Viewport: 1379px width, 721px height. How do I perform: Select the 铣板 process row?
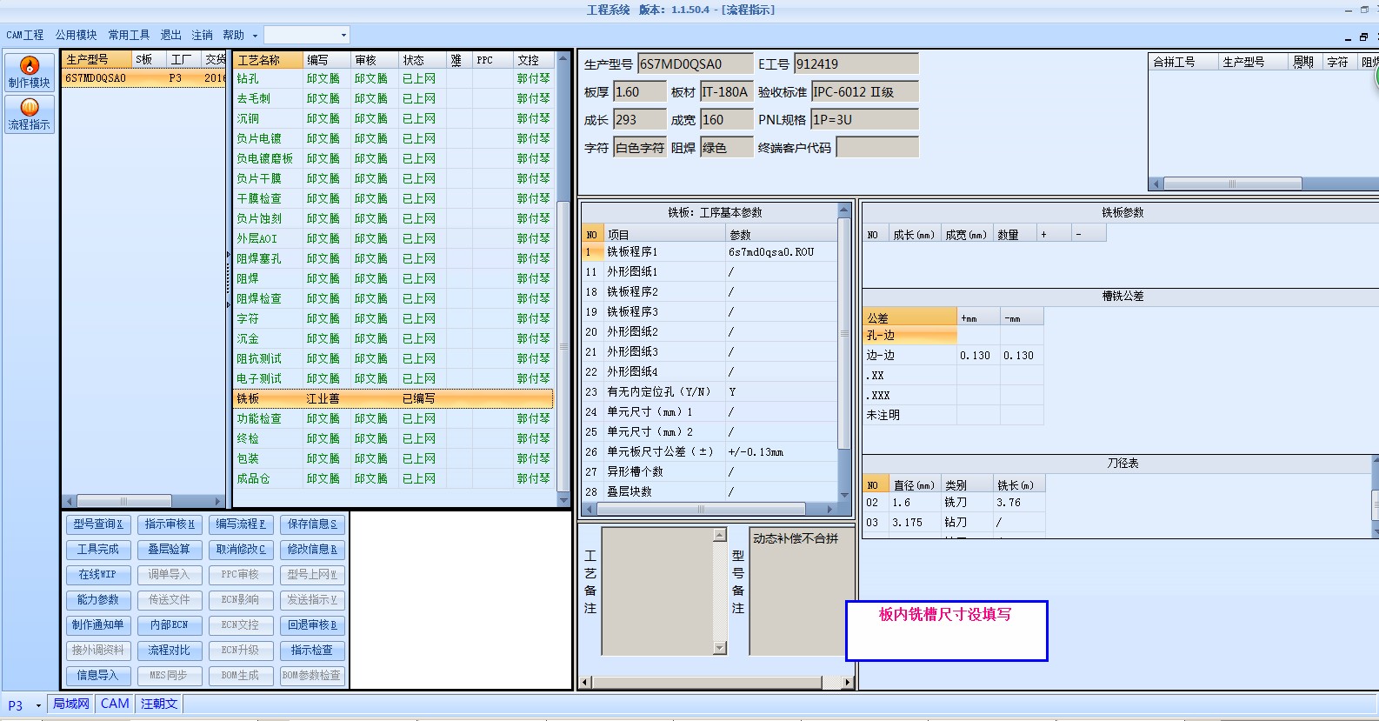pos(394,398)
